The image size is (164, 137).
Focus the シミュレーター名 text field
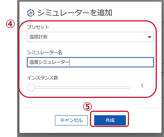click(90, 62)
